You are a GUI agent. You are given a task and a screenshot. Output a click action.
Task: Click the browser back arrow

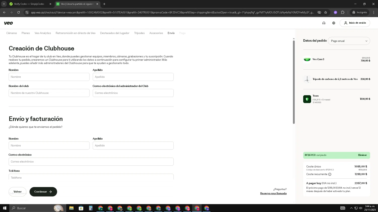click(x=4, y=12)
